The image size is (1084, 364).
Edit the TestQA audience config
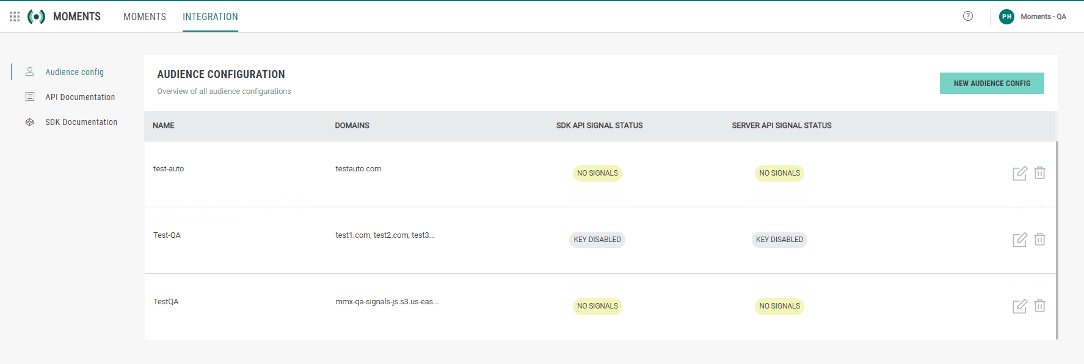1019,306
